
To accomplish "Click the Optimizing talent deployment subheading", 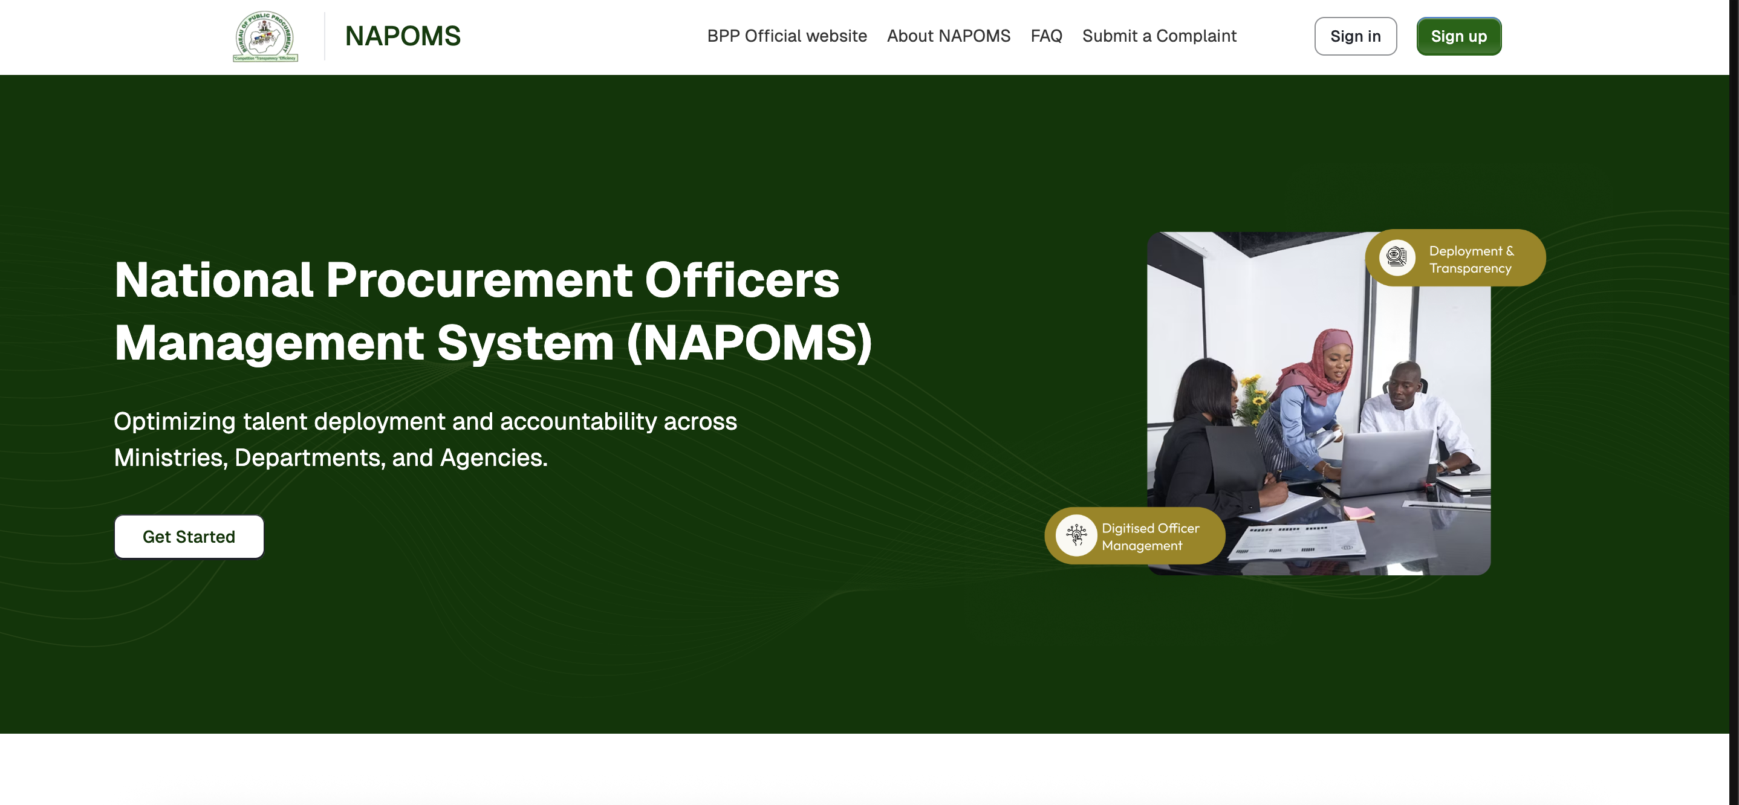I will [424, 439].
